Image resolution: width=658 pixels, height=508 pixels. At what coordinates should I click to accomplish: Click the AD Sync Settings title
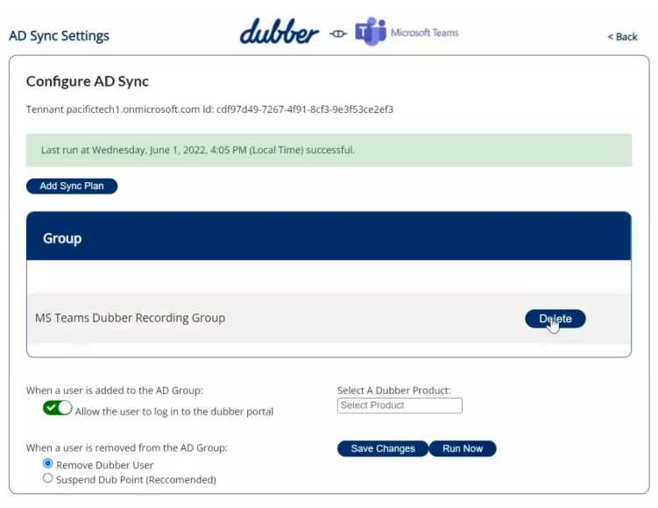click(x=59, y=36)
